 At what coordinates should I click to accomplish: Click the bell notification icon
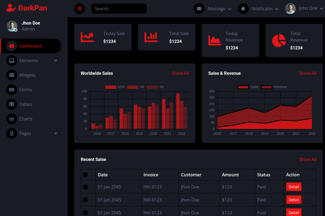click(x=243, y=9)
